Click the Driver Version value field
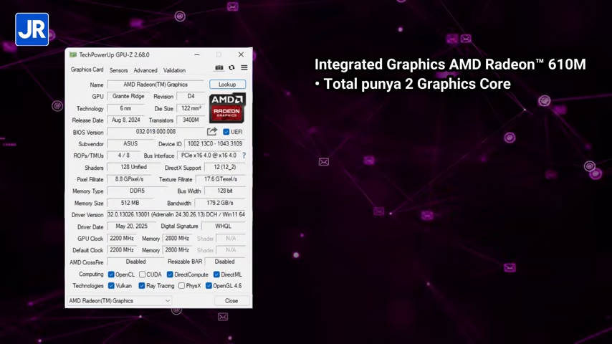This screenshot has width=612, height=344. click(176, 215)
